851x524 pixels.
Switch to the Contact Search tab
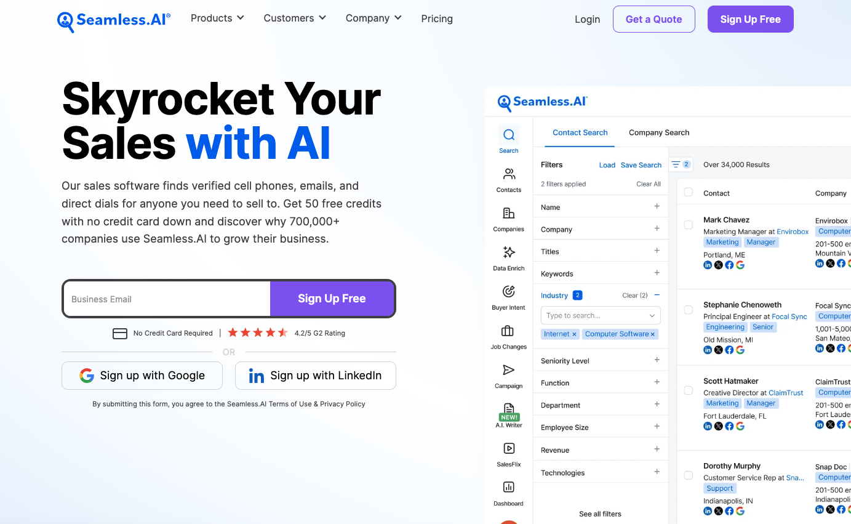coord(580,132)
